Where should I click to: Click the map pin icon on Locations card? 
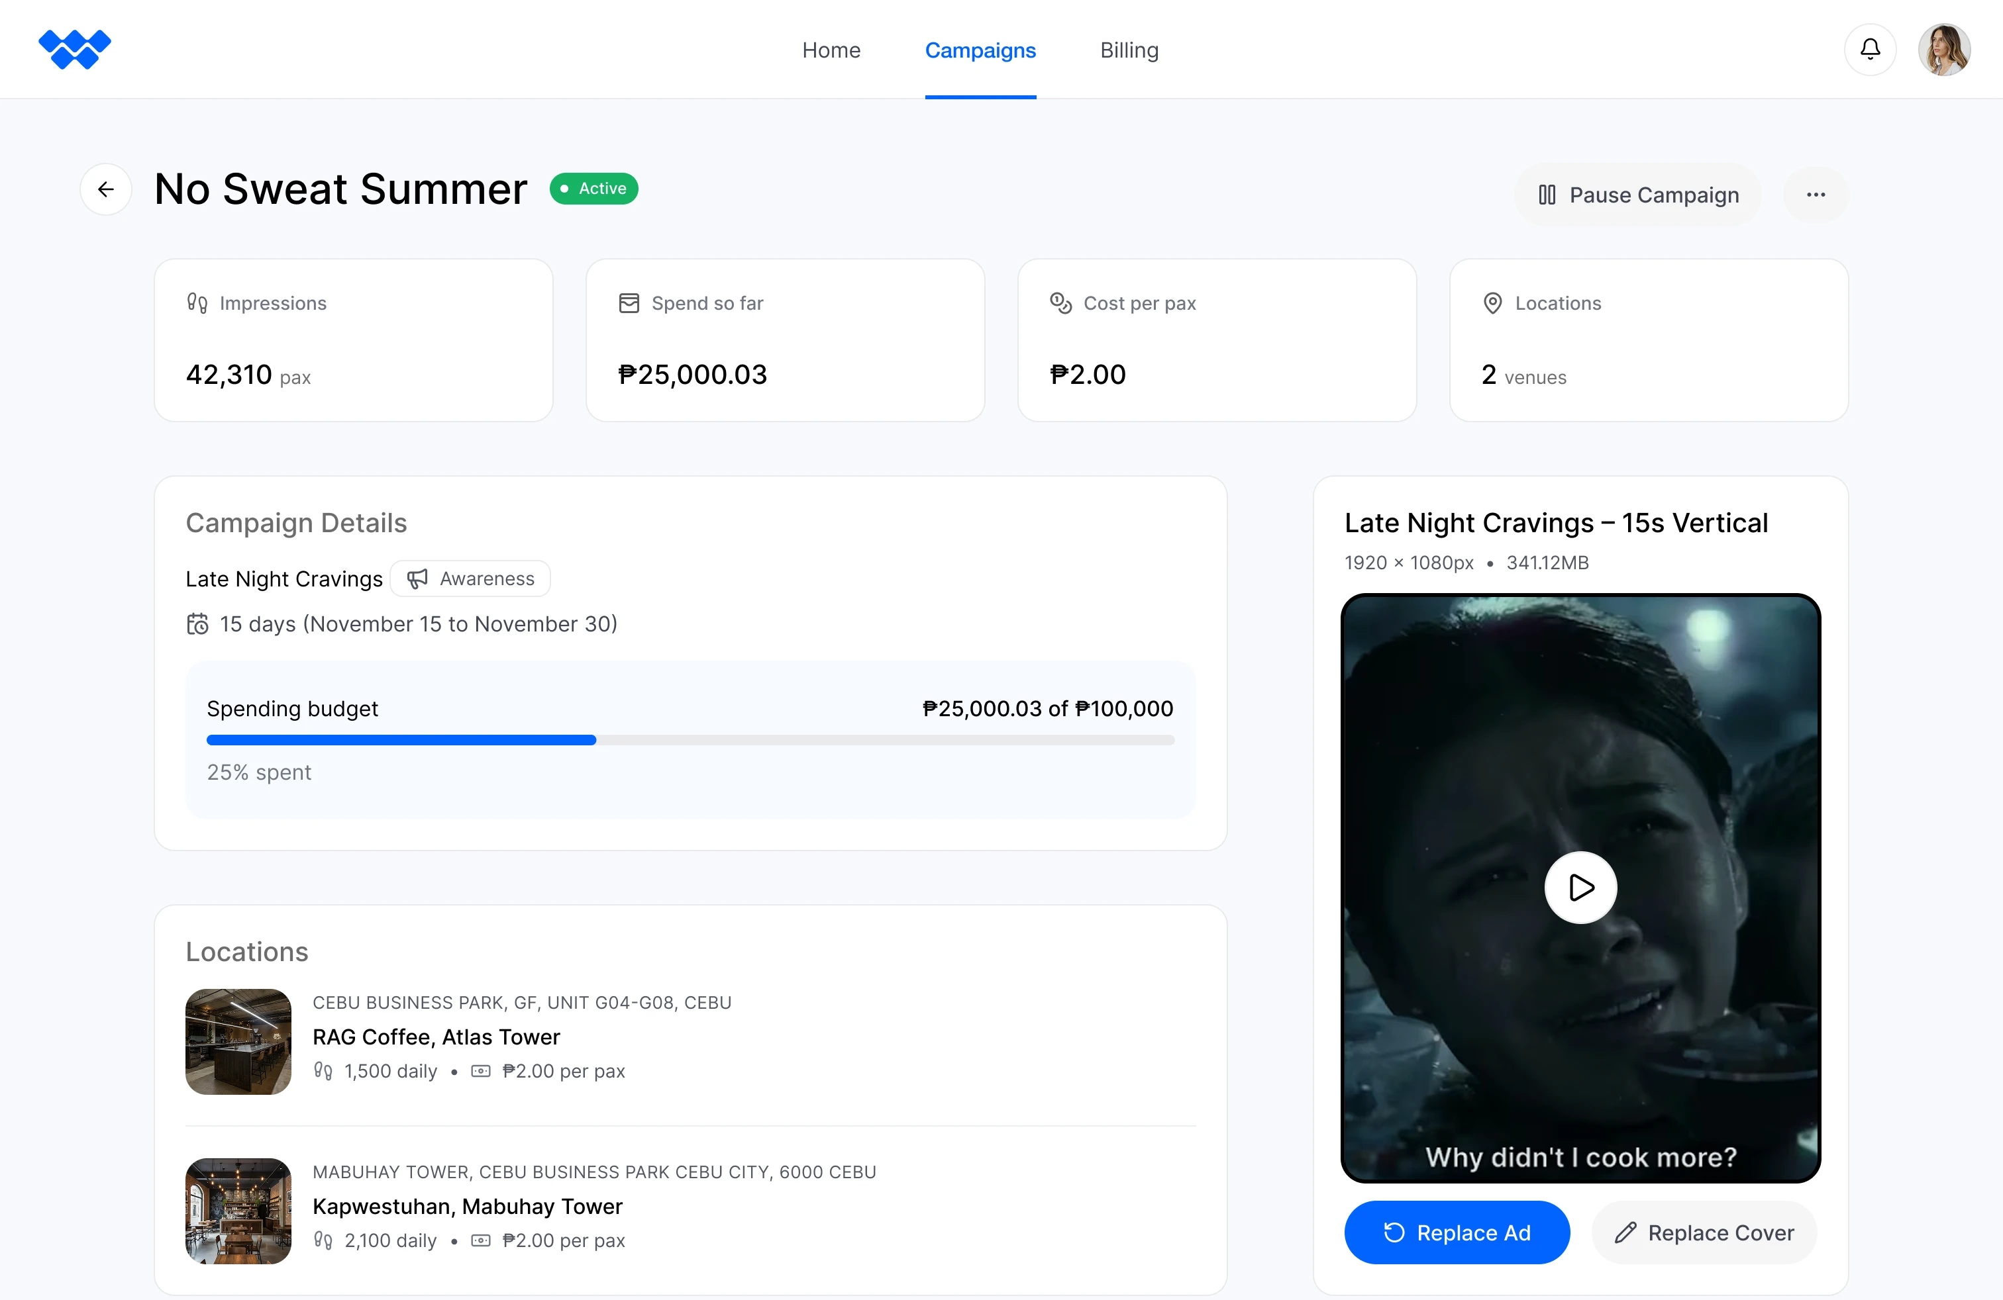point(1492,302)
